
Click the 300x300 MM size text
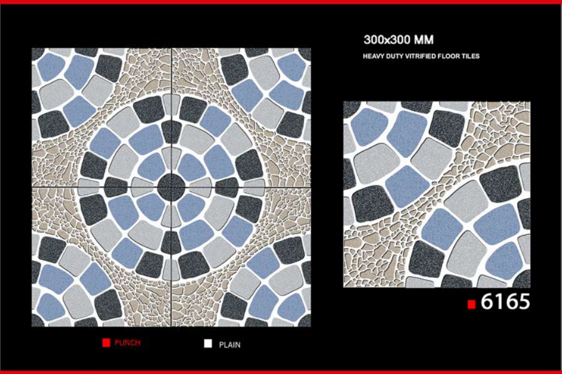pyautogui.click(x=398, y=39)
